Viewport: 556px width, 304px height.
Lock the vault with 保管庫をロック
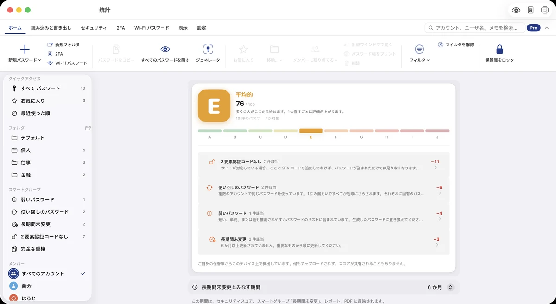pos(499,54)
